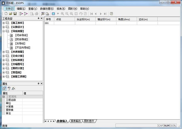Image resolution: width=182 pixels, height=129 pixels.
Task: Open the 数据处理(R) menu
Action: point(47,9)
